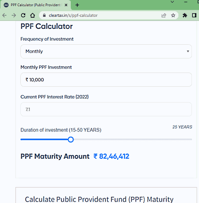This screenshot has height=203, width=199.
Task: Open the browser home page icon
Action: [x=33, y=15]
